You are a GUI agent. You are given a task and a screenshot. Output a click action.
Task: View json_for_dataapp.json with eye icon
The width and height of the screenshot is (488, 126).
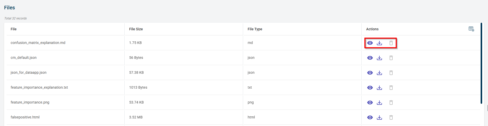point(370,73)
